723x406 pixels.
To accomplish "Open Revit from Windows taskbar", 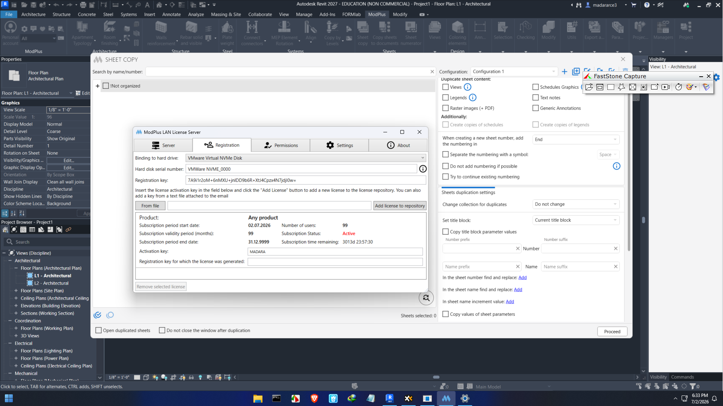I will tap(390, 398).
